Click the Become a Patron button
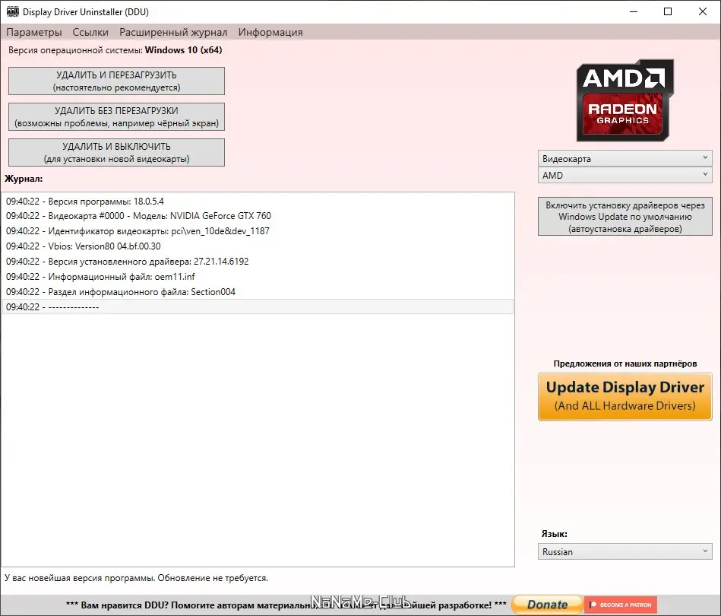Viewport: 721px width, 616px height. coord(621,605)
